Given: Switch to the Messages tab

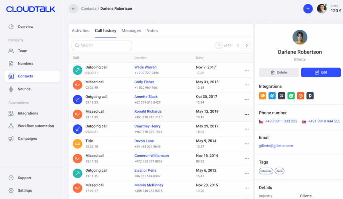Looking at the screenshot, I should tap(131, 30).
